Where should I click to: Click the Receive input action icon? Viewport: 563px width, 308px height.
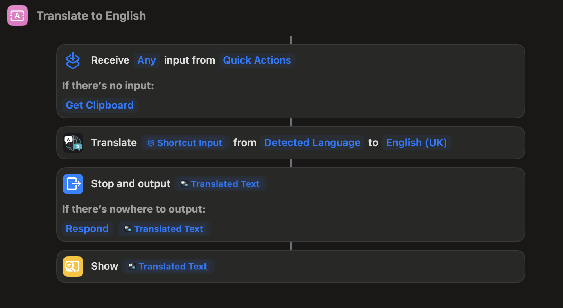tap(73, 61)
